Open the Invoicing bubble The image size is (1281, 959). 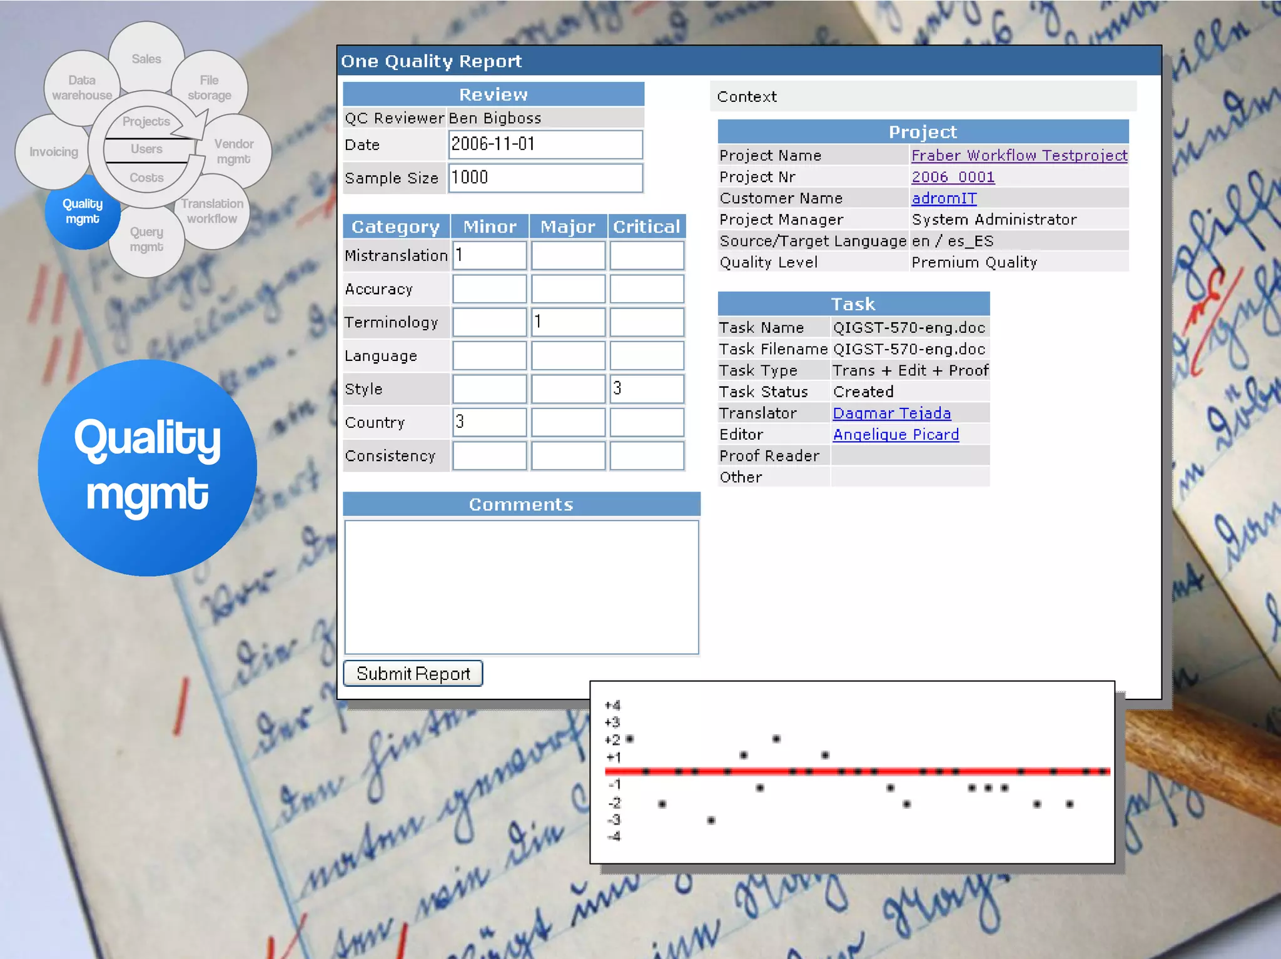53,152
